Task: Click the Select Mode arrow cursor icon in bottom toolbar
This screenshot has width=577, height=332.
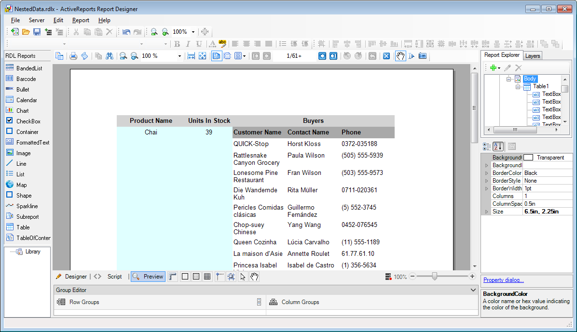Action: pyautogui.click(x=243, y=277)
